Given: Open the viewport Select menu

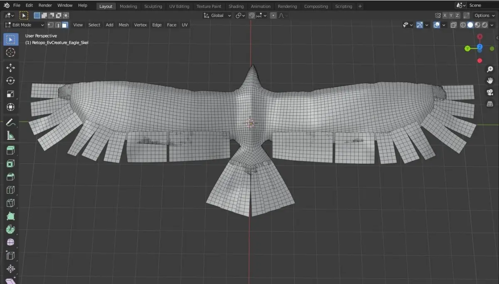Looking at the screenshot, I should coord(94,25).
